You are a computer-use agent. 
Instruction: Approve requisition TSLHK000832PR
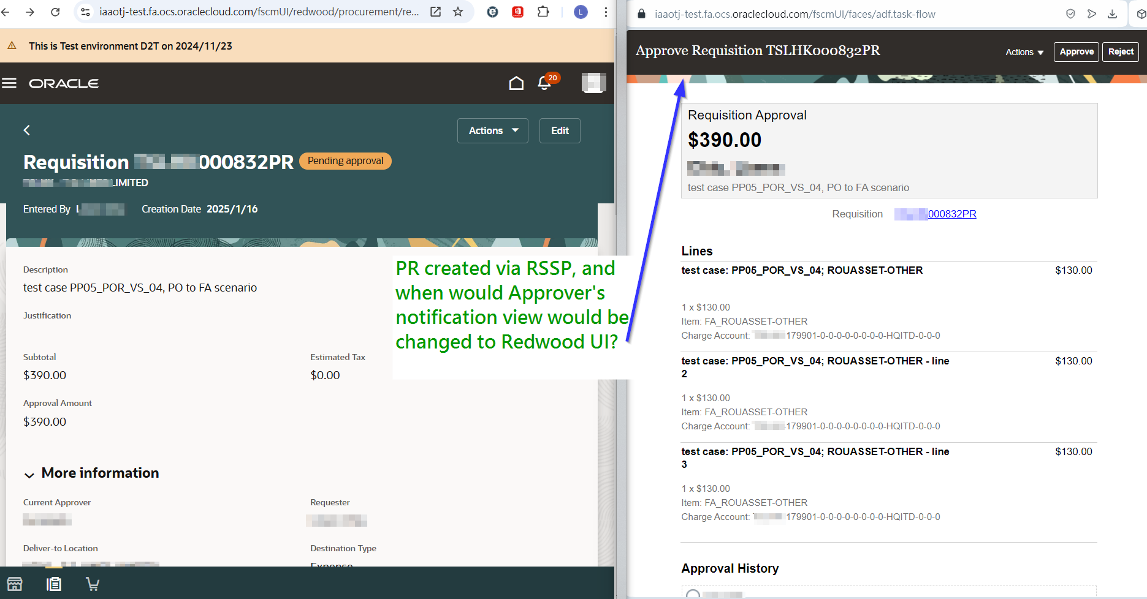(x=1076, y=52)
